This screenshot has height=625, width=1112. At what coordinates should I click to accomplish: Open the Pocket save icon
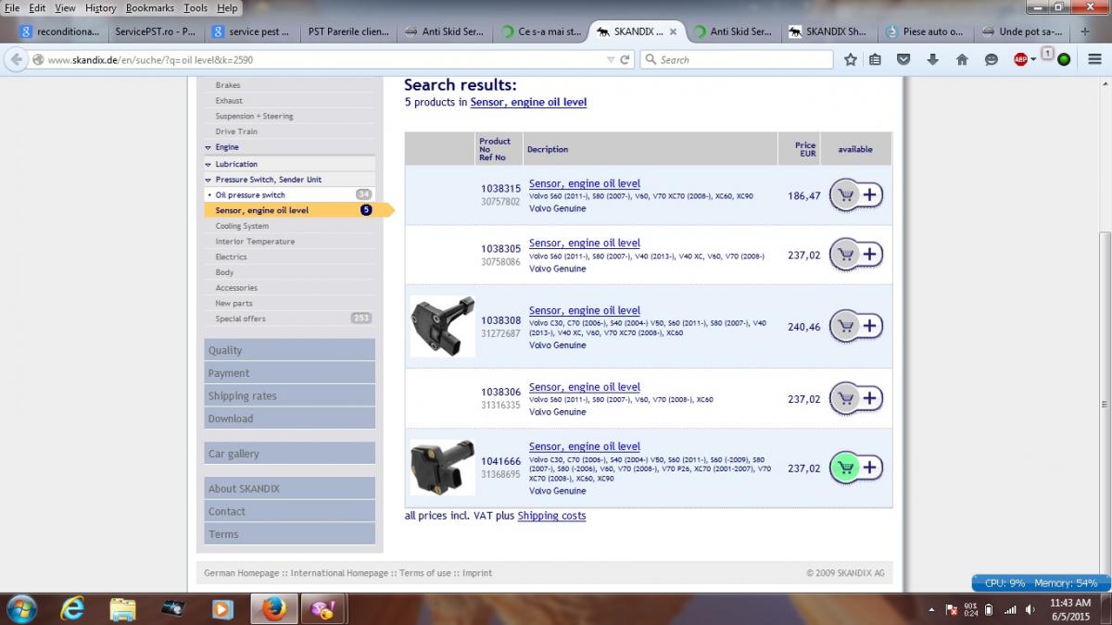point(903,59)
